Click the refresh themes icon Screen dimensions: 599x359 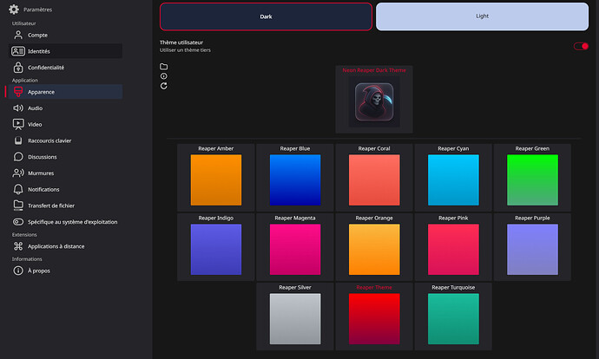tap(164, 86)
